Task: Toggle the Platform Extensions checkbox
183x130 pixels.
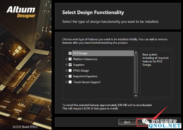Action: click(x=70, y=59)
